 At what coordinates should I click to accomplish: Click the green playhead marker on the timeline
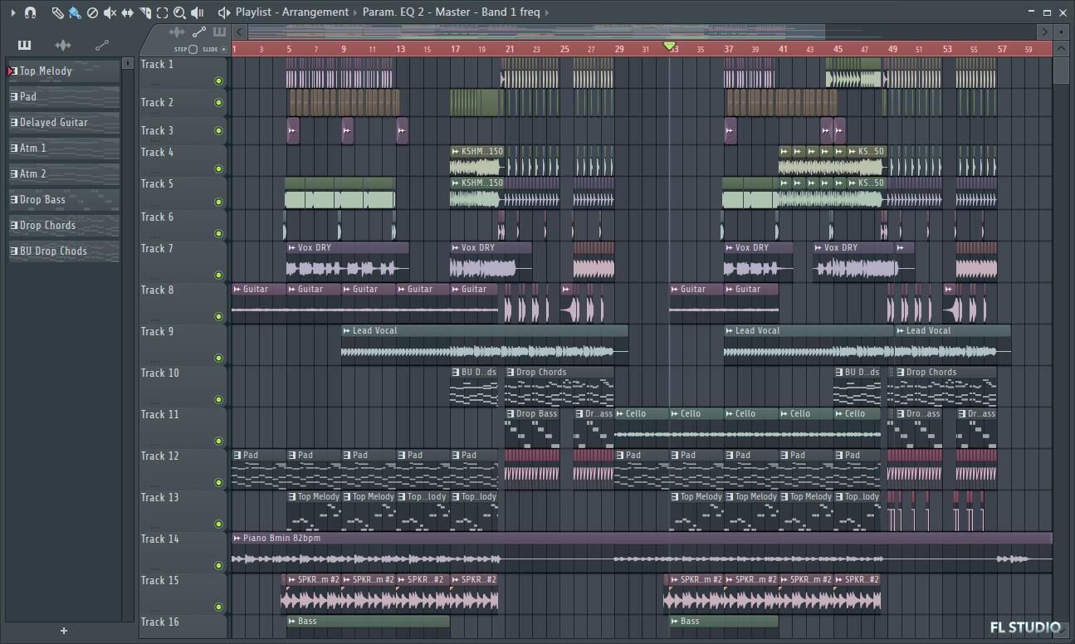point(669,46)
